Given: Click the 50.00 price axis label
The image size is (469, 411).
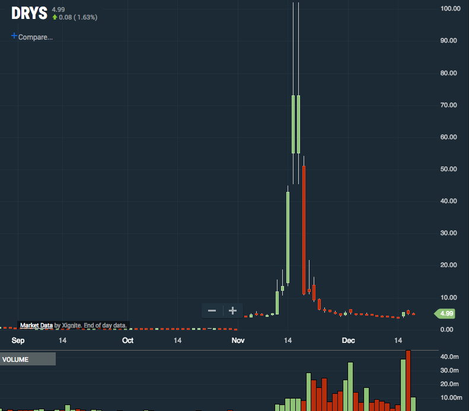Looking at the screenshot, I should 451,169.
